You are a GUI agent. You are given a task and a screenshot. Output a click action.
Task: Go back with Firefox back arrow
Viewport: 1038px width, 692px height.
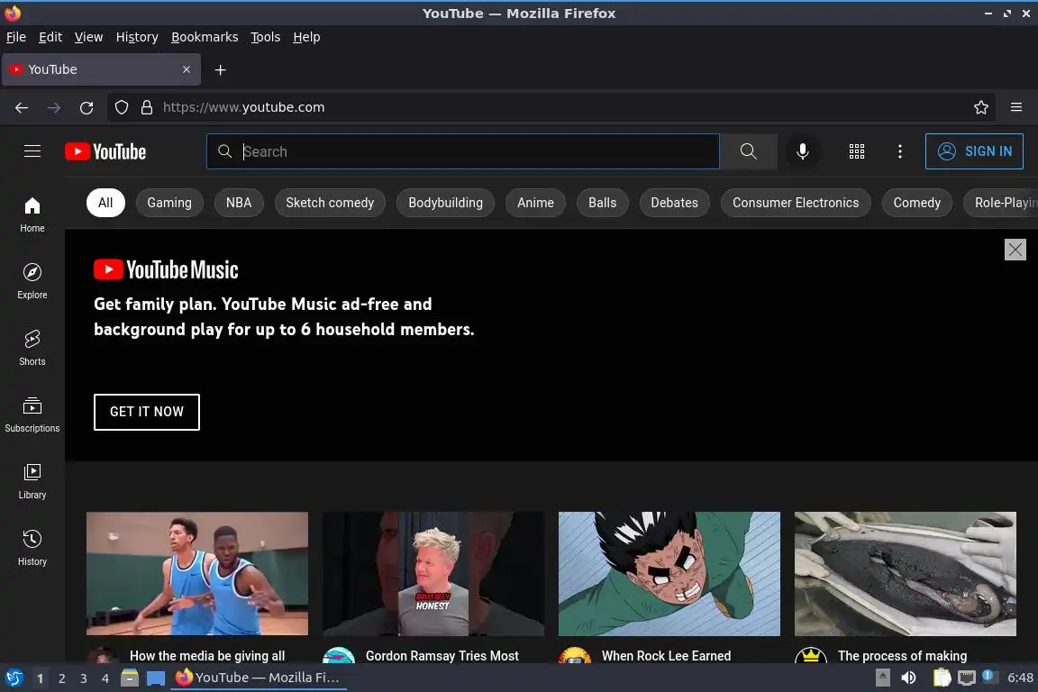(x=22, y=107)
